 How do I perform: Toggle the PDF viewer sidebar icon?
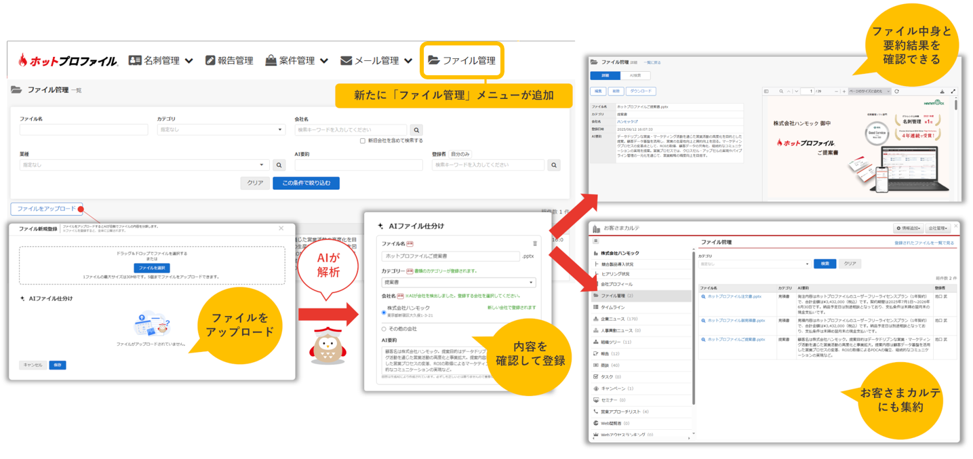click(767, 92)
